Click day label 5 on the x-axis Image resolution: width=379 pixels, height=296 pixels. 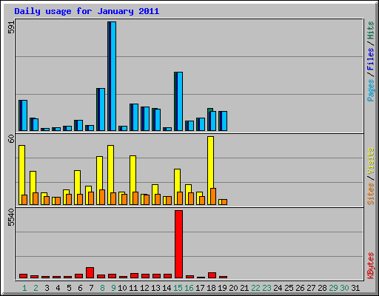click(x=69, y=288)
